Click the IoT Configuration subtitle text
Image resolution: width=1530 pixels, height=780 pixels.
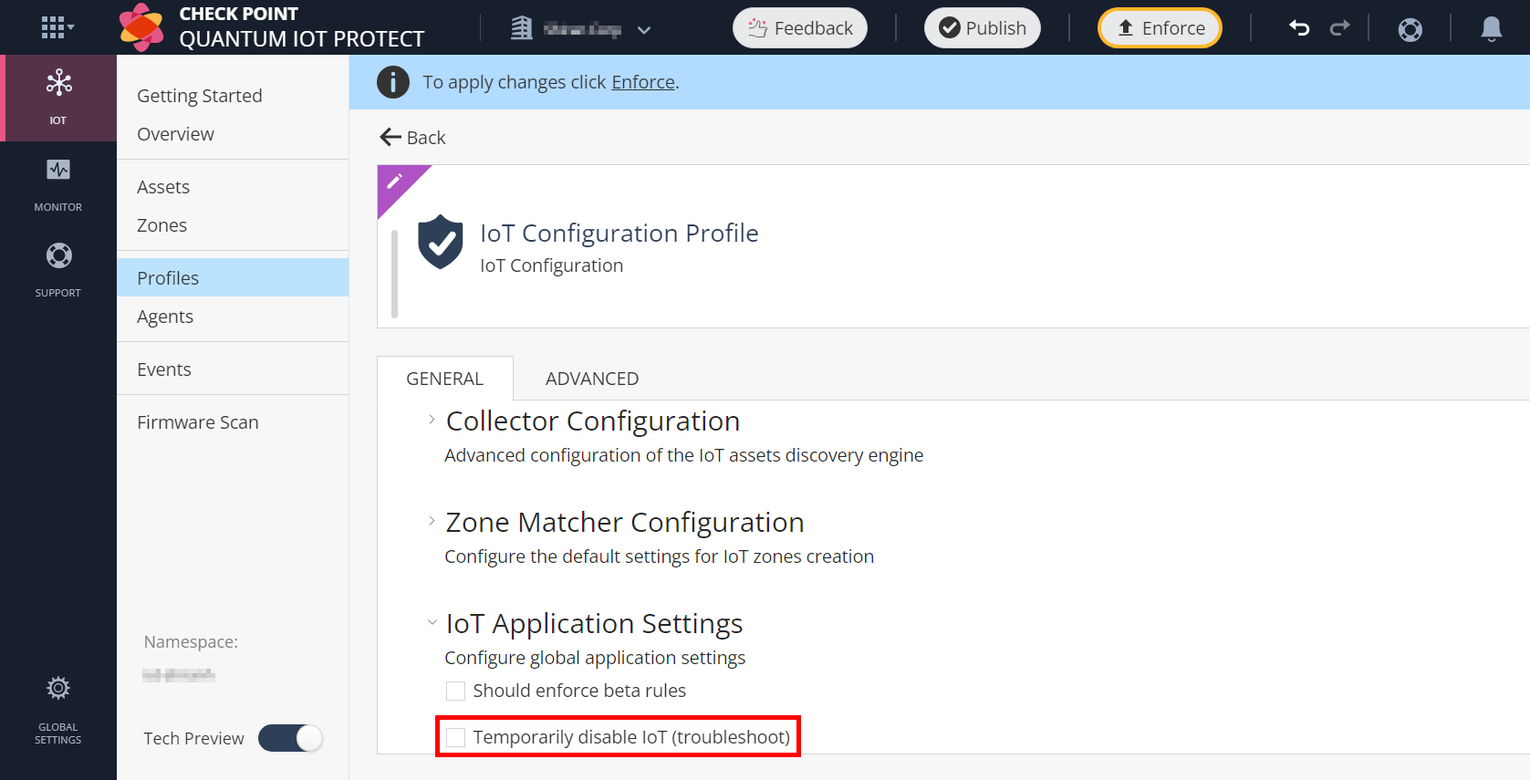(x=552, y=265)
